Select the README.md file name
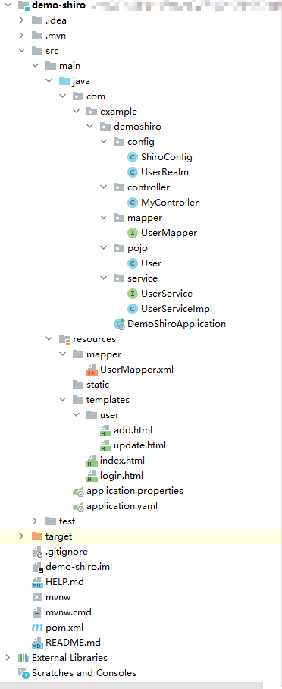Screen dimensions: 282x689 click(73, 643)
